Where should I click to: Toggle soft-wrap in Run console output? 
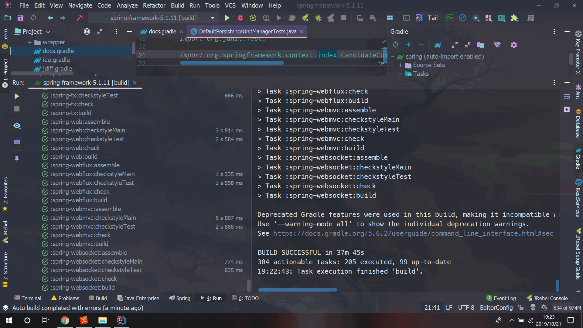click(567, 97)
